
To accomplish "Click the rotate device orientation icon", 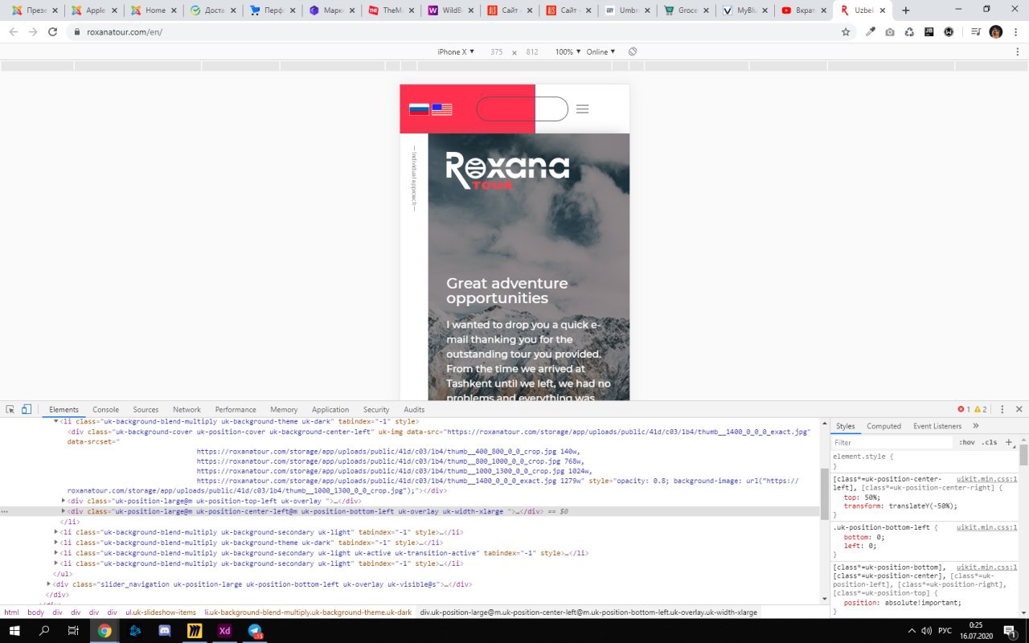I will pyautogui.click(x=633, y=51).
